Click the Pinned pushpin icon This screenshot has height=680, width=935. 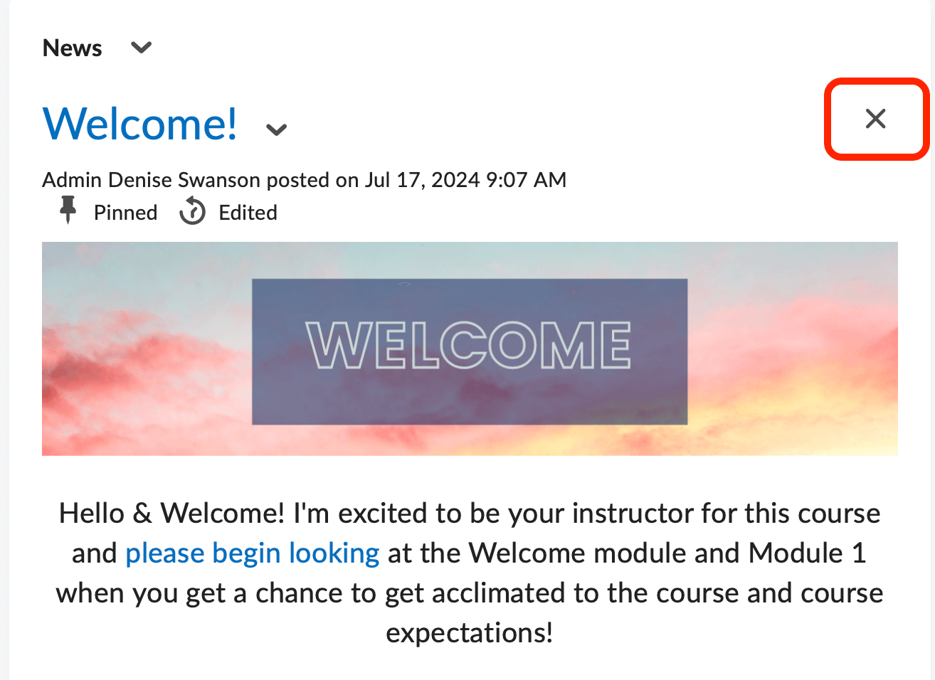coord(68,210)
